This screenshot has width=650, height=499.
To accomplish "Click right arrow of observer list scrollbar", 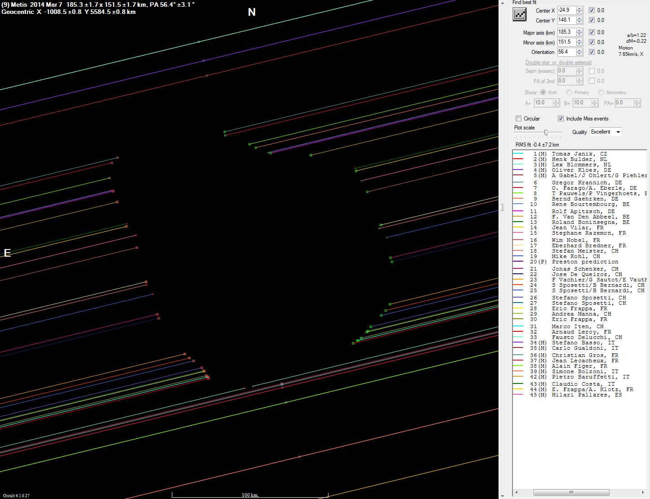I will point(644,492).
